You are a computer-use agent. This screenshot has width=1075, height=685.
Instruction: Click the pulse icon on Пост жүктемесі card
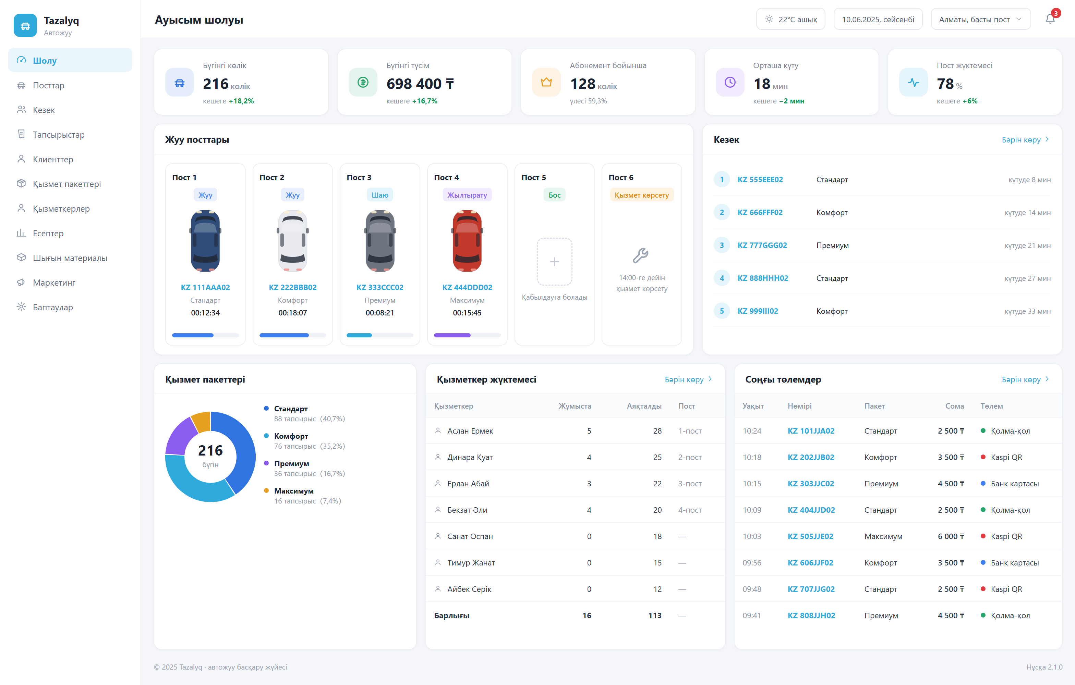point(913,82)
